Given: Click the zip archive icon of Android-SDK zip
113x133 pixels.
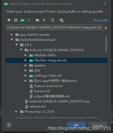Looking at the screenshot, I should (x=26, y=101).
